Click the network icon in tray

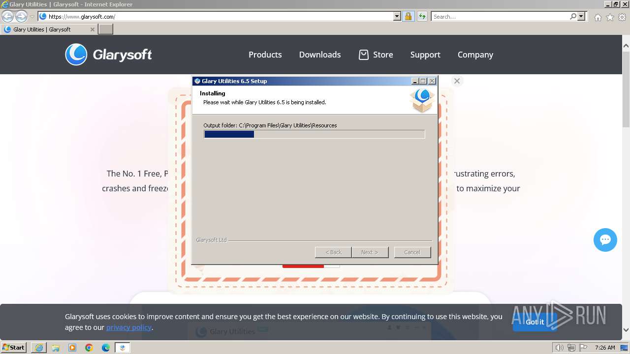(x=571, y=348)
